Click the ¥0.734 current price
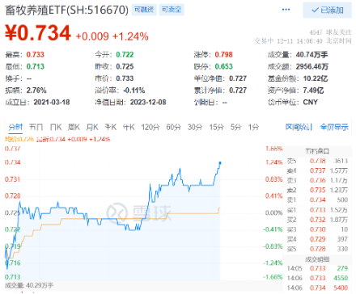Viewport: 356px width, 294px height. point(38,33)
